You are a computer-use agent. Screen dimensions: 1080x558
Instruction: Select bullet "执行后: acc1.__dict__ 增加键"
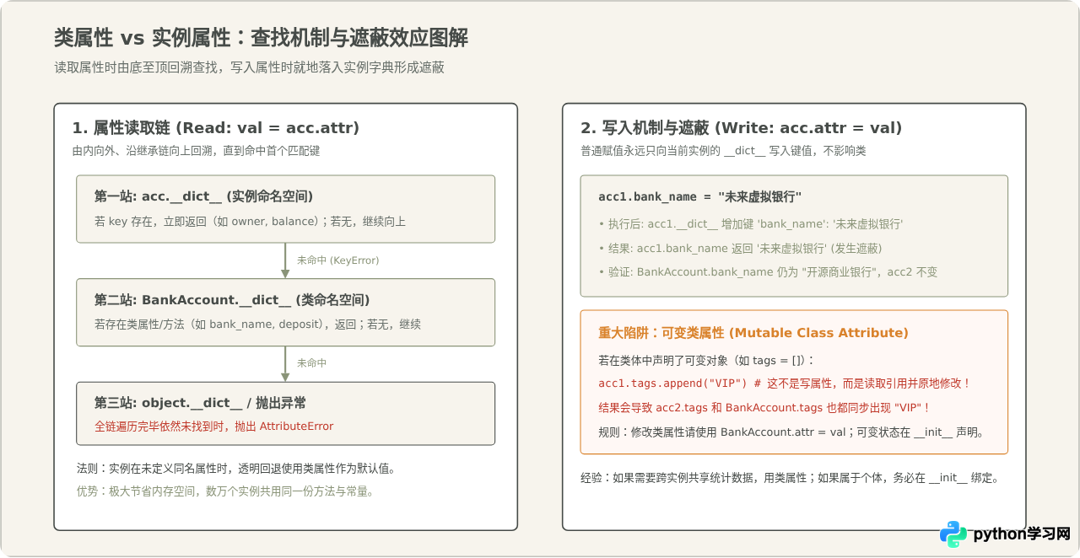[x=751, y=224]
